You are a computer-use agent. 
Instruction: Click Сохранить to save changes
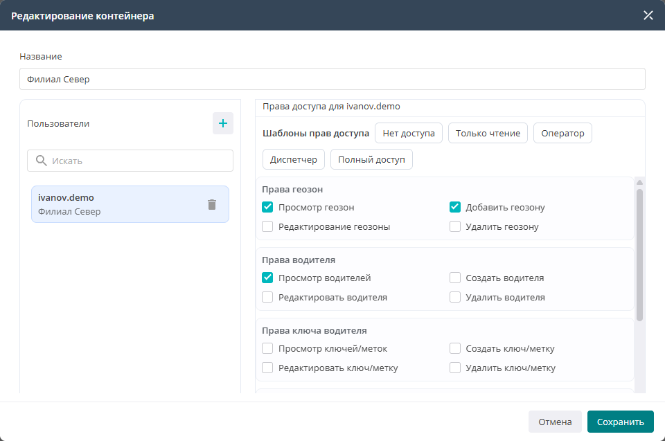tap(620, 422)
